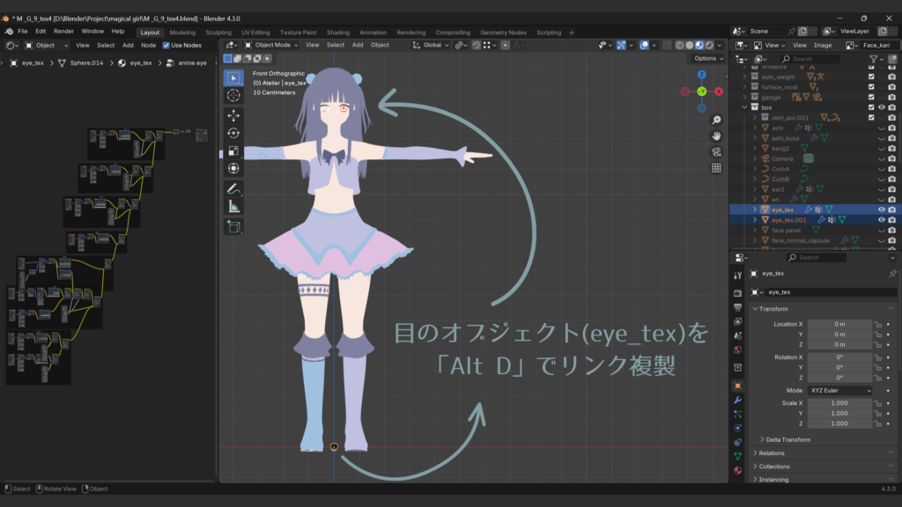Select the Rotate tool in viewport toolbar
Screen dimensions: 902x507
tap(233, 133)
